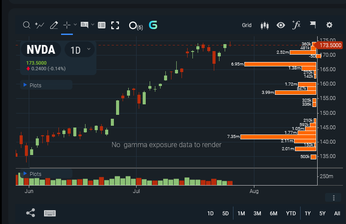Click the 7.35m open interest bar
Image resolution: width=346 pixels, height=224 pixels.
point(278,137)
